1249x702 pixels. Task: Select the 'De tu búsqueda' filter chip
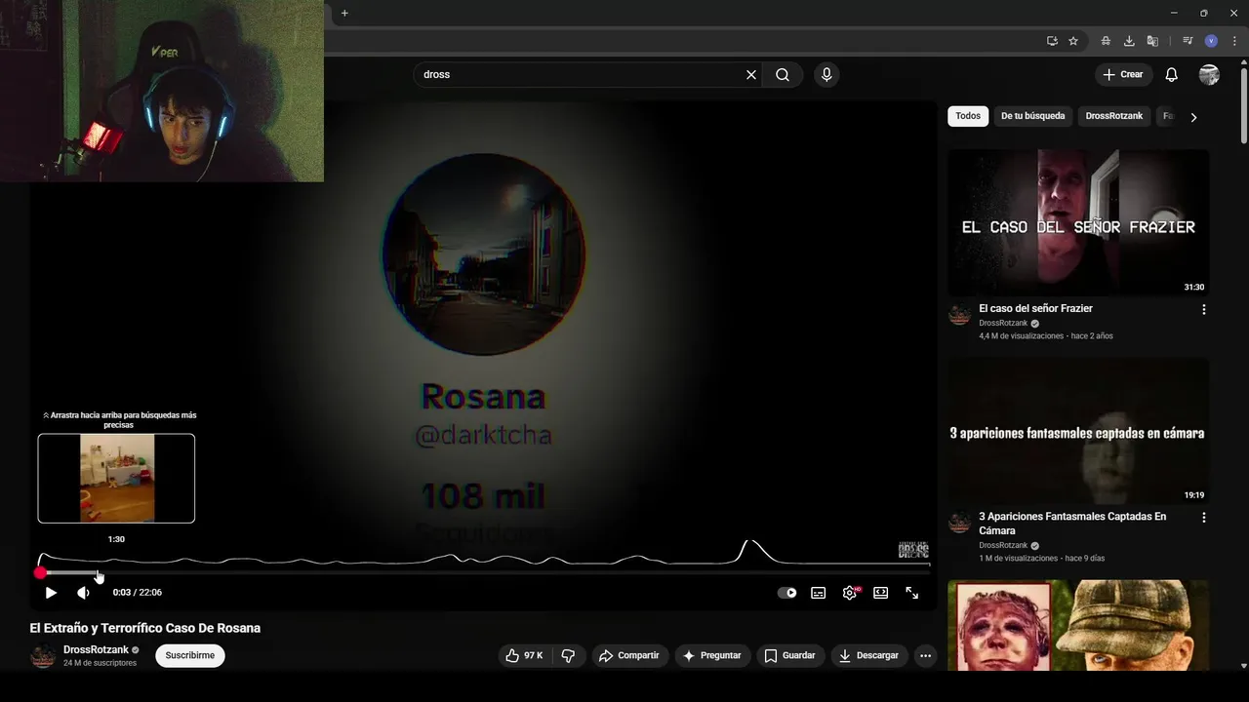click(1033, 116)
